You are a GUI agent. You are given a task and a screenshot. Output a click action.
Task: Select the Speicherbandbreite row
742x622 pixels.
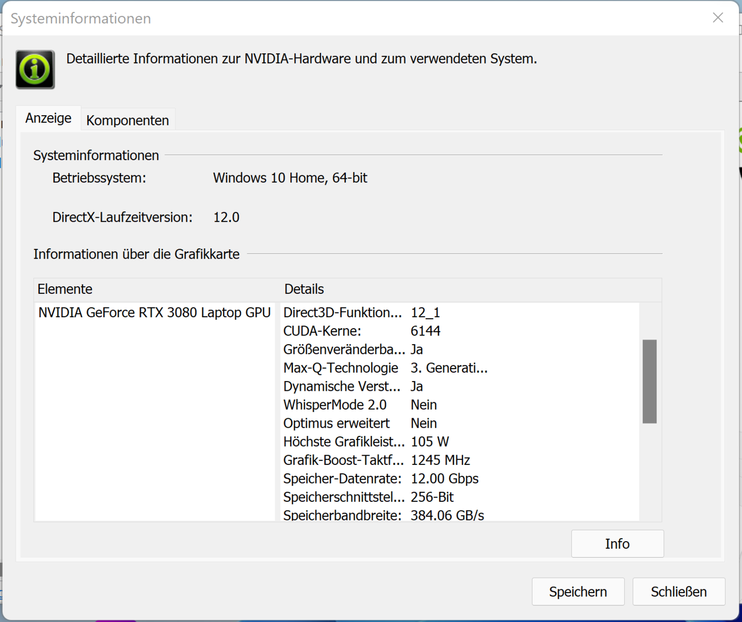(363, 515)
